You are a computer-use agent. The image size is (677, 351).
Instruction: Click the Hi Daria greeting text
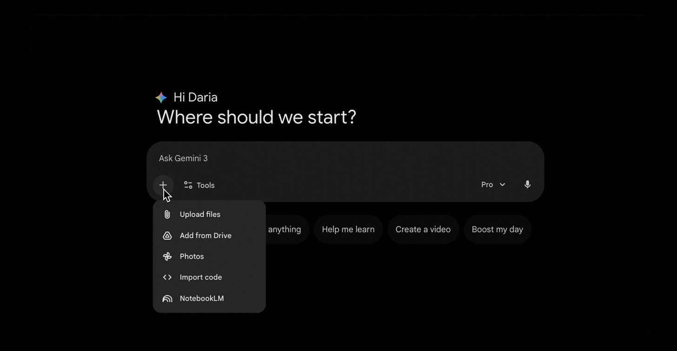click(195, 97)
